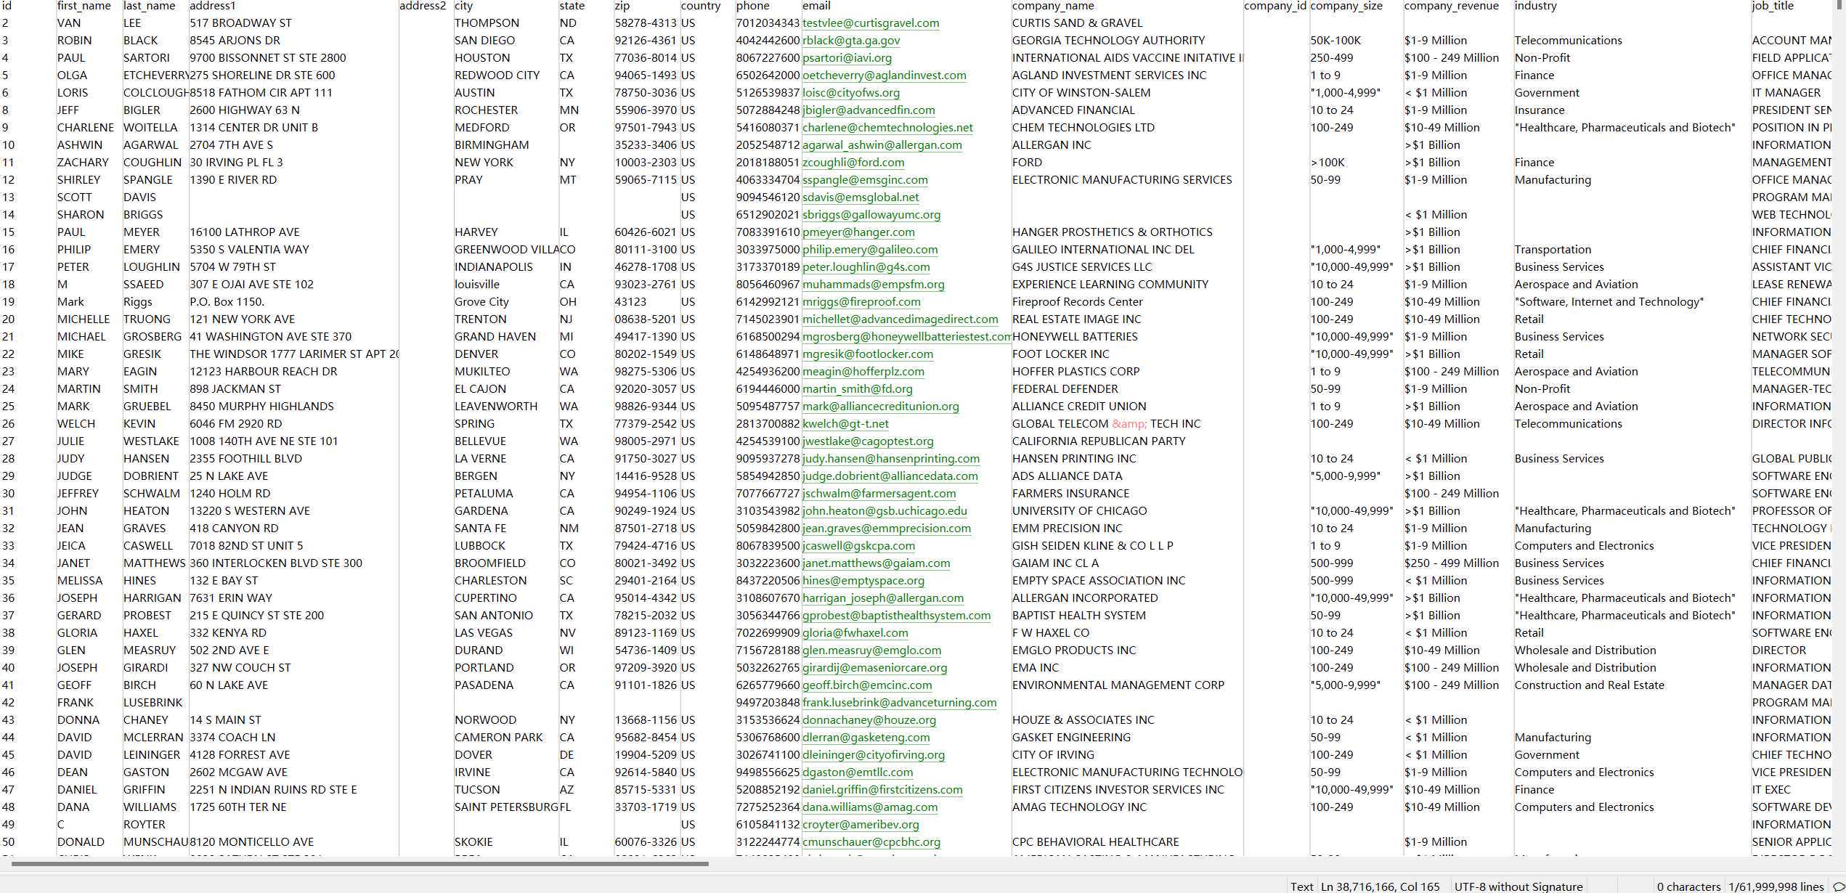
Task: Select the zip column header
Action: tap(622, 6)
